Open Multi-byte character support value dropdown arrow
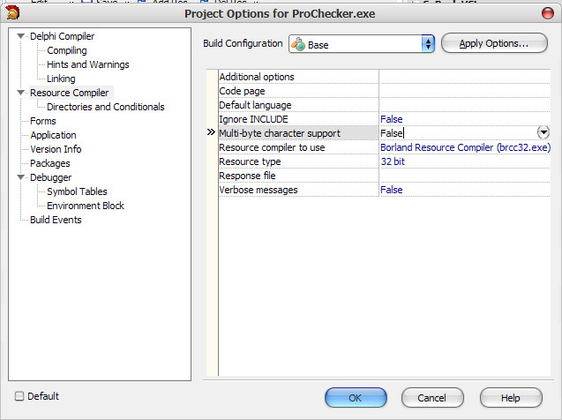This screenshot has width=562, height=420. click(x=543, y=132)
